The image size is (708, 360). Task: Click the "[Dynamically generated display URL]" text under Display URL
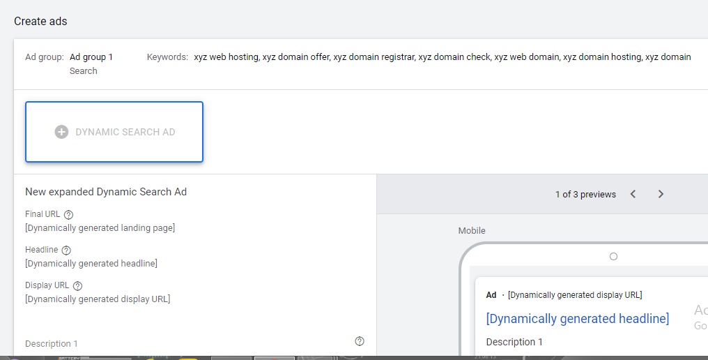(98, 299)
